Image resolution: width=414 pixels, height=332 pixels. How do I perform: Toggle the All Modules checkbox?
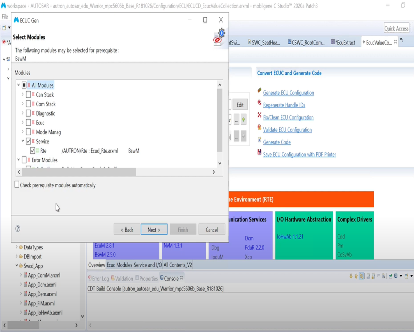coord(24,85)
